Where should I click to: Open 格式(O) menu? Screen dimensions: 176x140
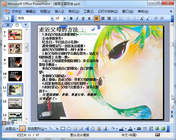coord(74,11)
